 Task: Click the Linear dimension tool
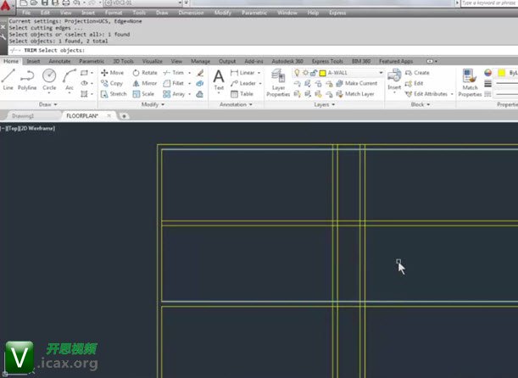[x=242, y=73]
